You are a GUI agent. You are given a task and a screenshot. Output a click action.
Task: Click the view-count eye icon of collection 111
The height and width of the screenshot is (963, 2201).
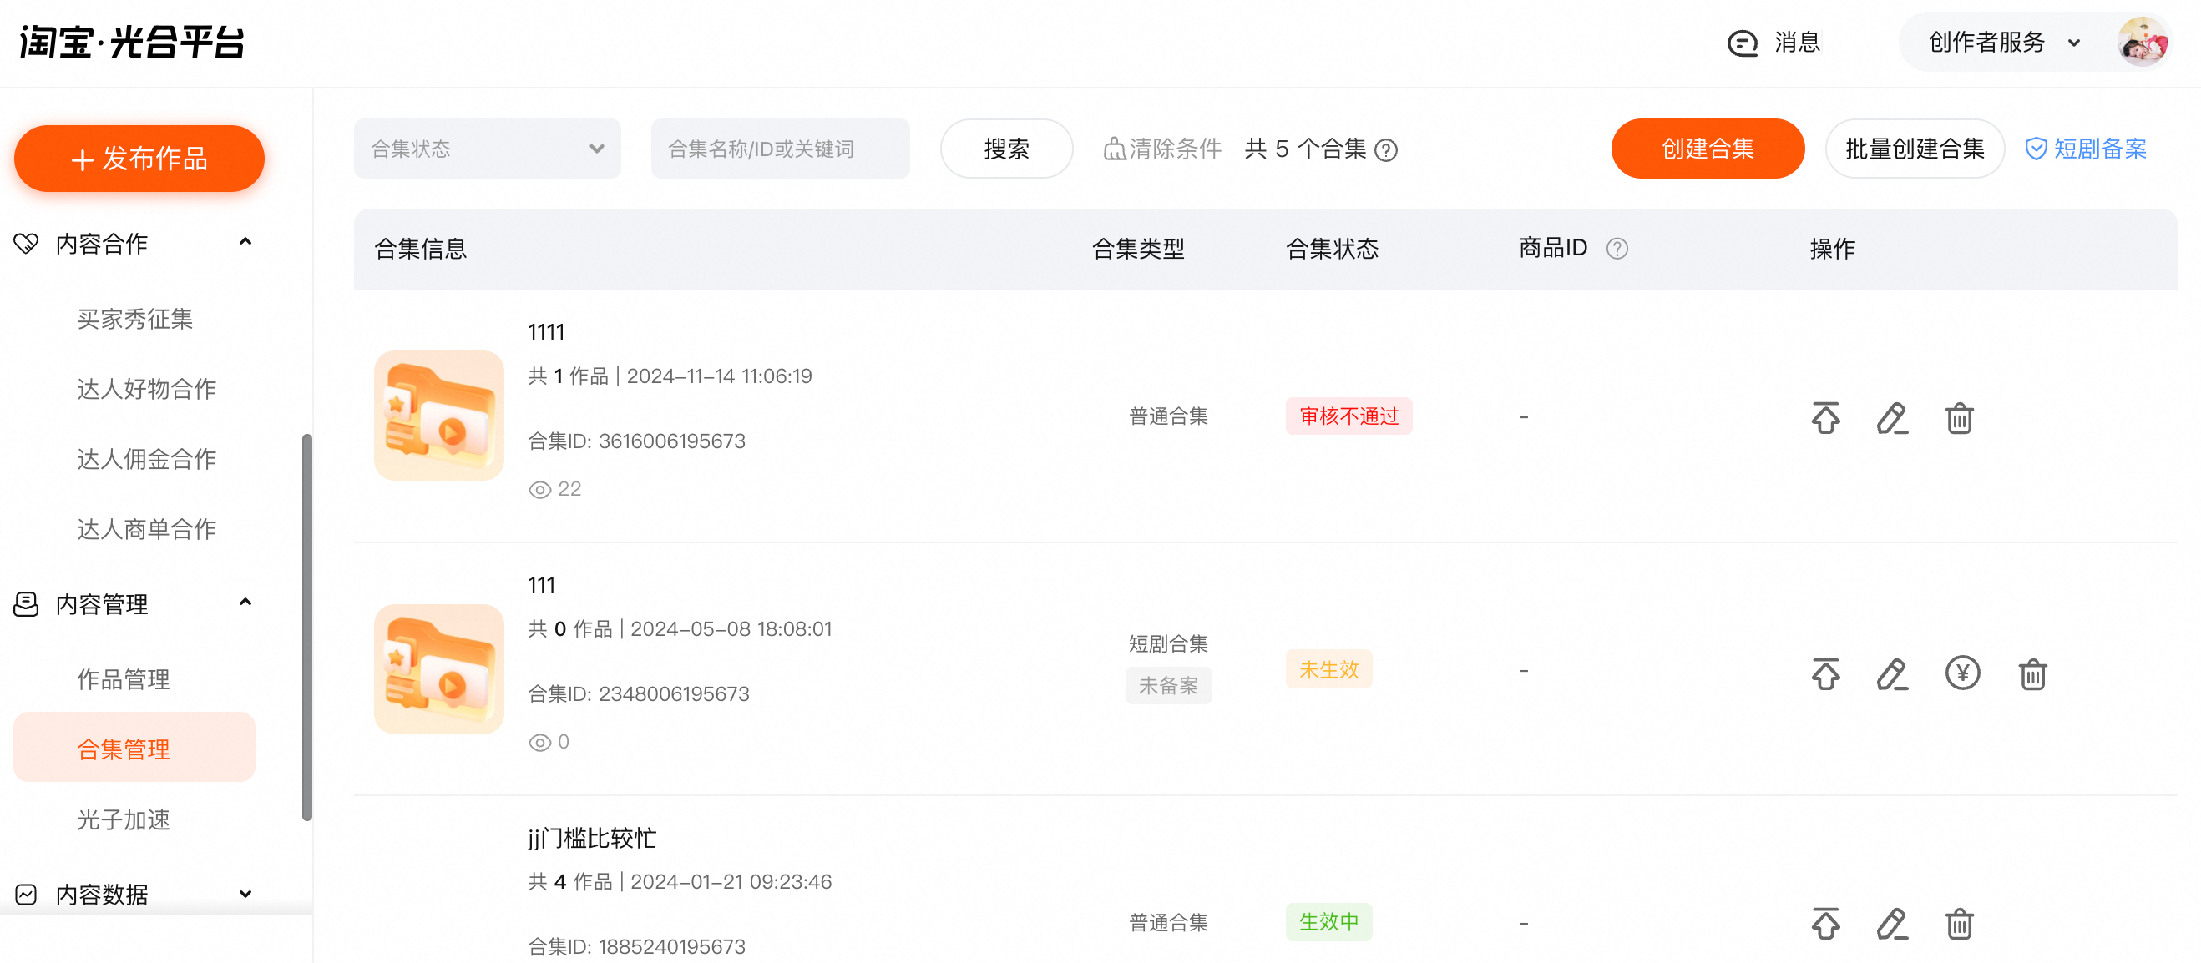pyautogui.click(x=539, y=742)
